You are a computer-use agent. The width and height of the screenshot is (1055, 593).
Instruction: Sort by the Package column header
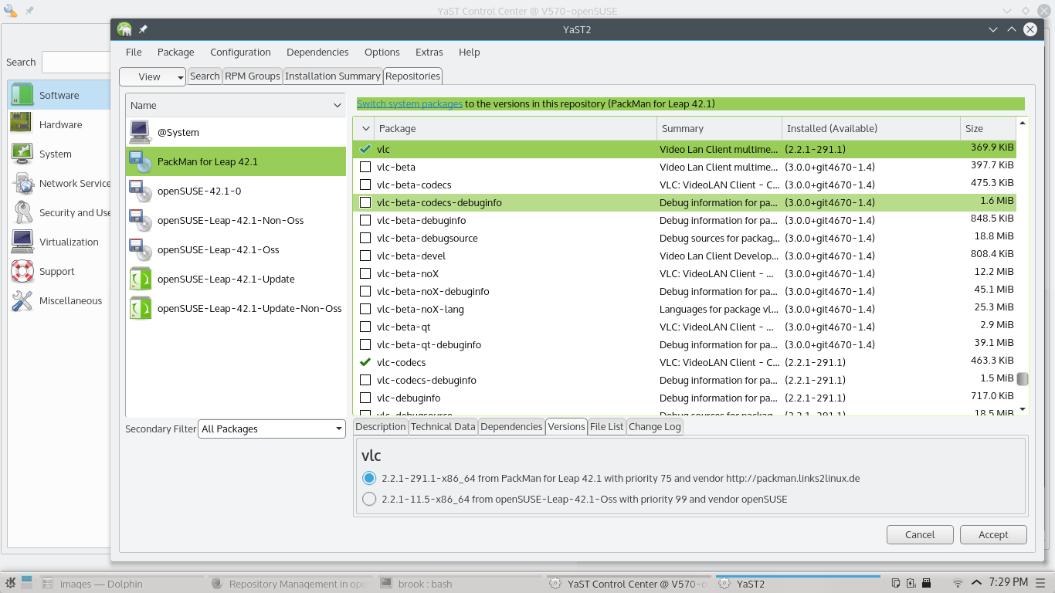click(x=516, y=128)
